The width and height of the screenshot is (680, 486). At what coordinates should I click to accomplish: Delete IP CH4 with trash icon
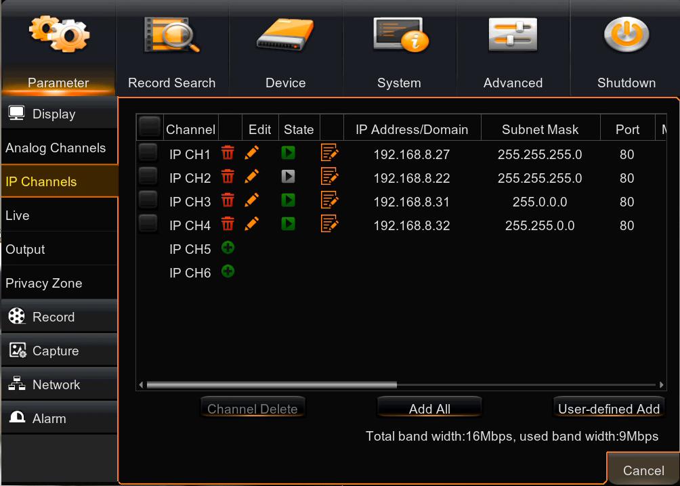(228, 223)
